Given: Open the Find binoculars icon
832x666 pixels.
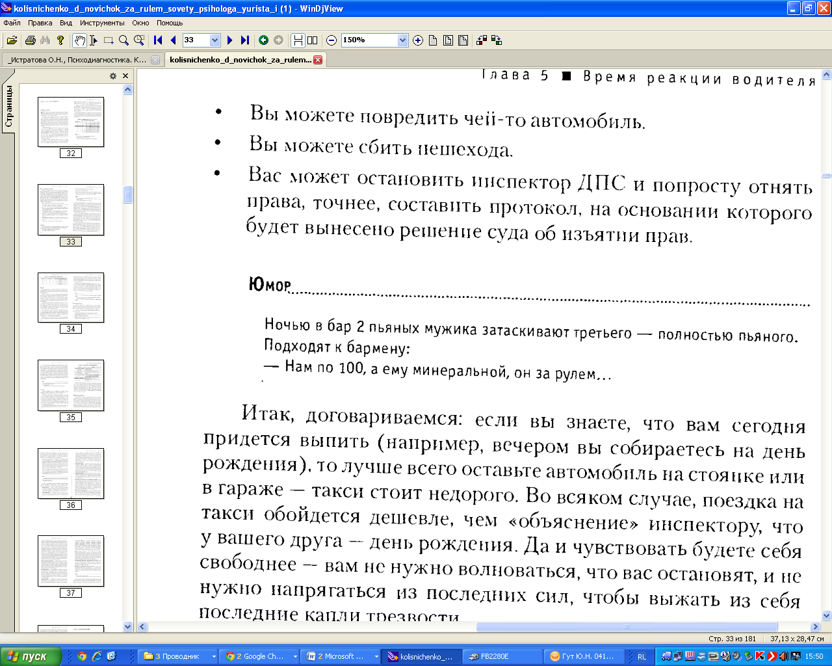Looking at the screenshot, I should pos(45,40).
